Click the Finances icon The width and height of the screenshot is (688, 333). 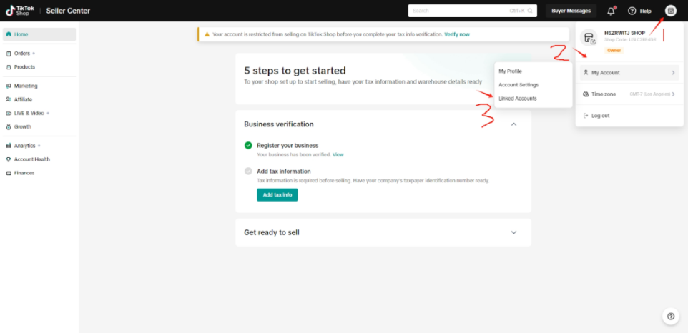pyautogui.click(x=9, y=173)
